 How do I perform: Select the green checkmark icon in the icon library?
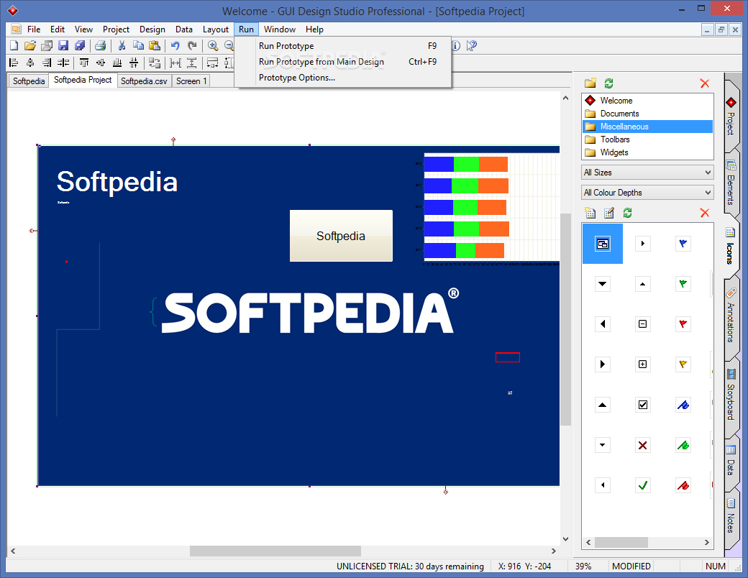coord(643,485)
